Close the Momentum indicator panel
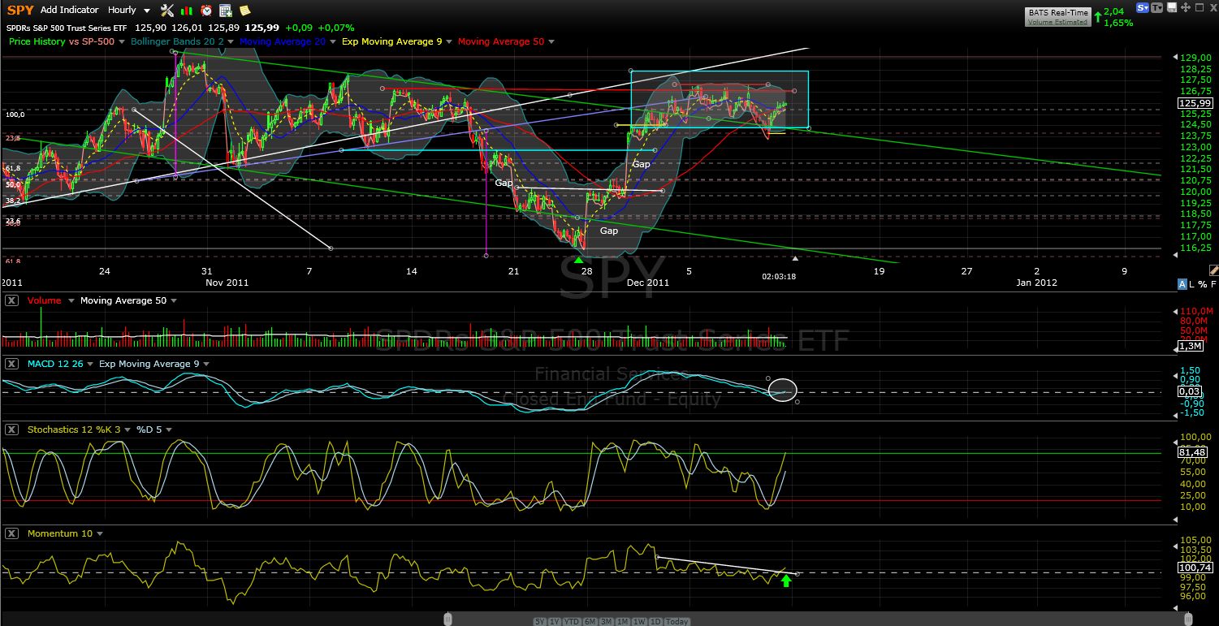The image size is (1219, 626). tap(12, 533)
